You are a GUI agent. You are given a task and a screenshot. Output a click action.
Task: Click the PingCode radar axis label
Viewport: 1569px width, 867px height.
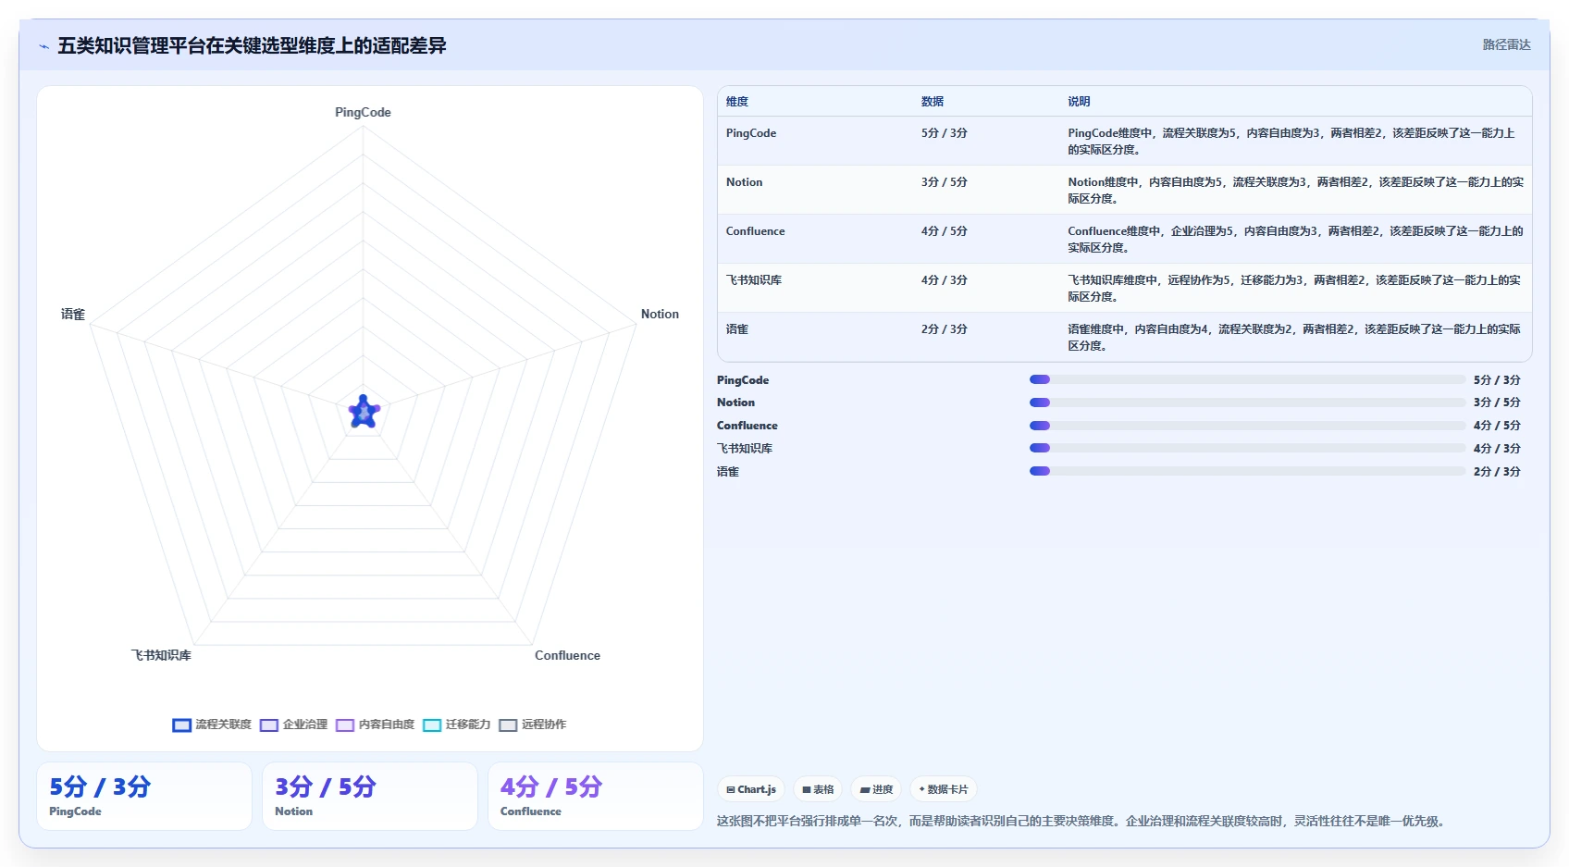363,112
